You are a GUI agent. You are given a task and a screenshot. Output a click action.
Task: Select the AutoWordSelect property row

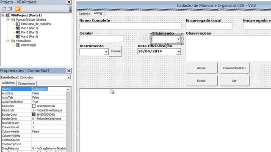click(34, 102)
